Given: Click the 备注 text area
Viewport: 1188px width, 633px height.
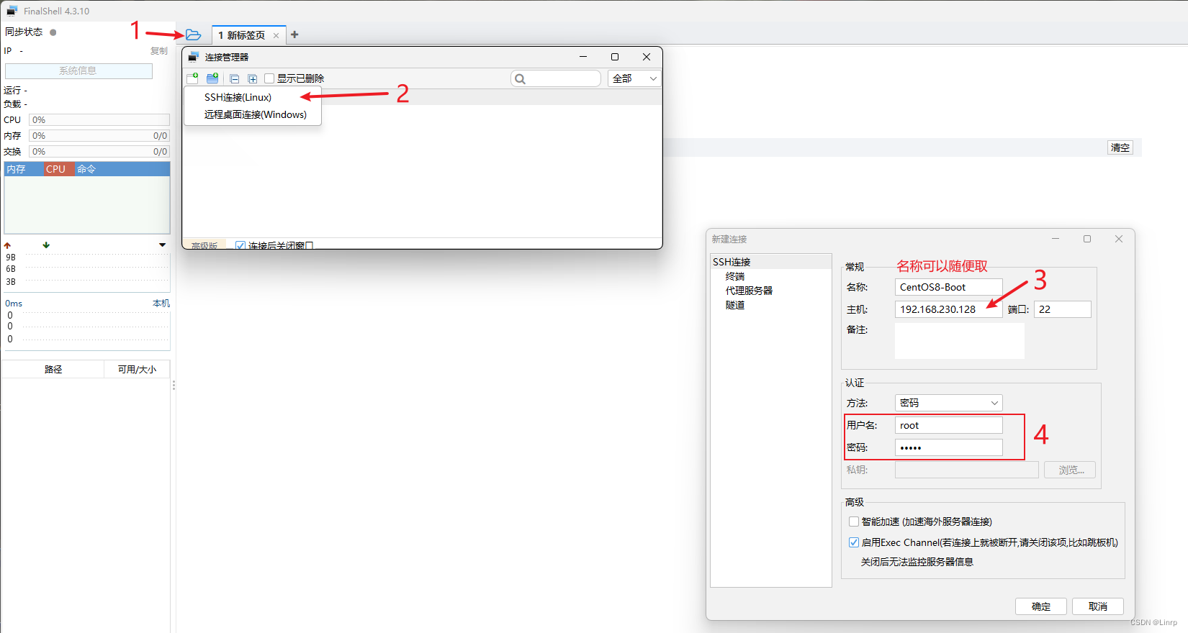Looking at the screenshot, I should (x=959, y=341).
